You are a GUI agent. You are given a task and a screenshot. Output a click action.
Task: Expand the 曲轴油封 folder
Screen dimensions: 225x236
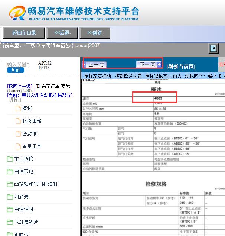point(24,209)
